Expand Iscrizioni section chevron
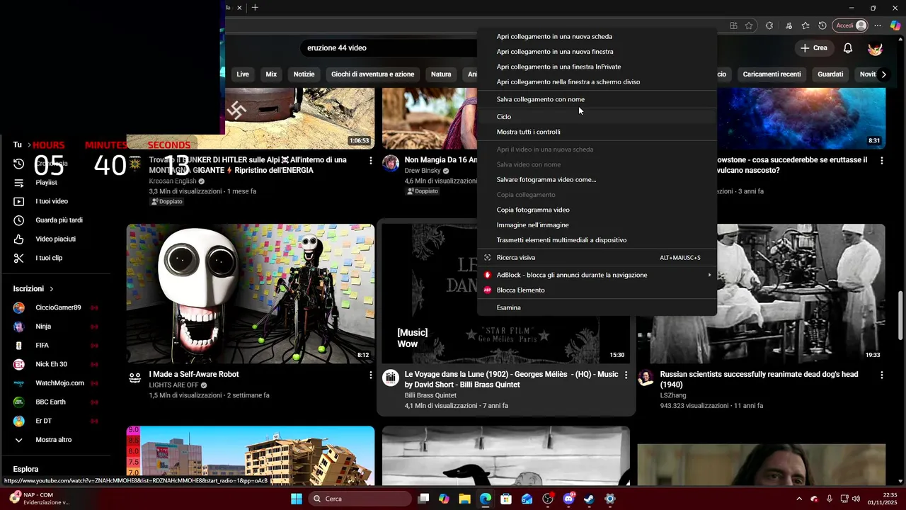Viewport: 906px width, 510px height. [52, 289]
